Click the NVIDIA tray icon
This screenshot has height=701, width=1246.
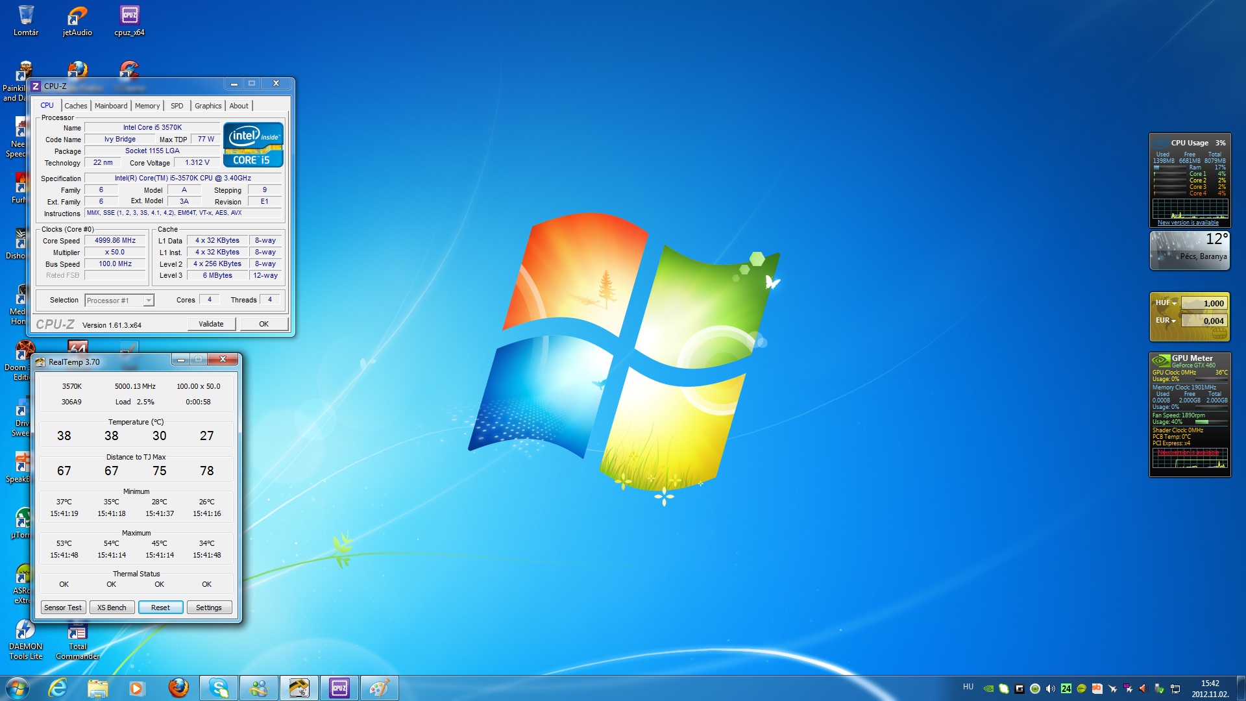click(x=988, y=689)
